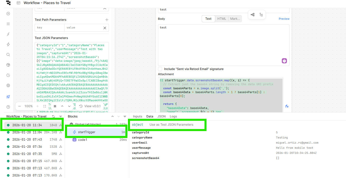Click Use as Test JSON Parameters
The width and height of the screenshot is (346, 178).
[171, 125]
